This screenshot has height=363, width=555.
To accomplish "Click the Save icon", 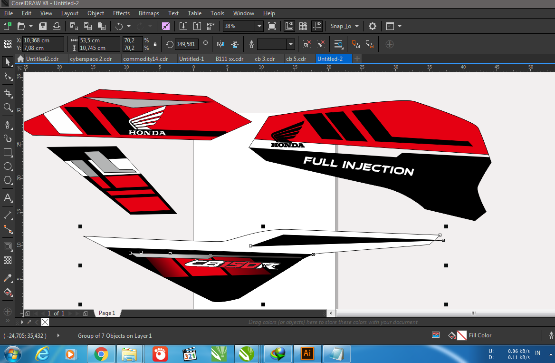I will point(43,26).
